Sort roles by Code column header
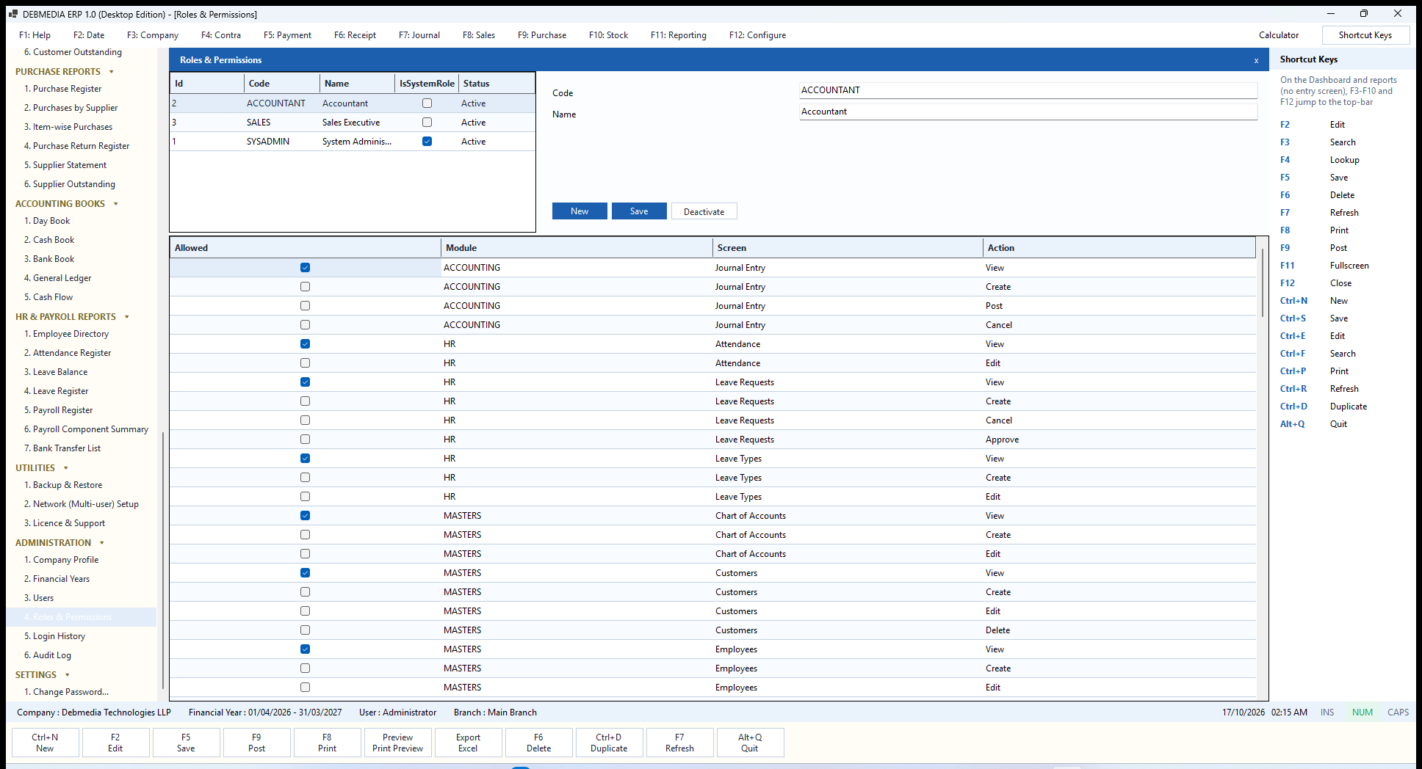This screenshot has height=769, width=1422. [x=282, y=84]
